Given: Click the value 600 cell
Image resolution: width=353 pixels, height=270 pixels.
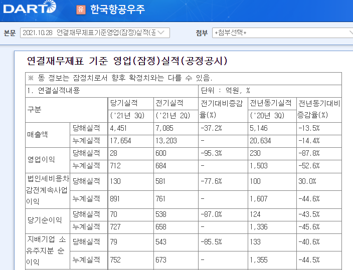Looking at the screenshot, I should tap(176, 154).
